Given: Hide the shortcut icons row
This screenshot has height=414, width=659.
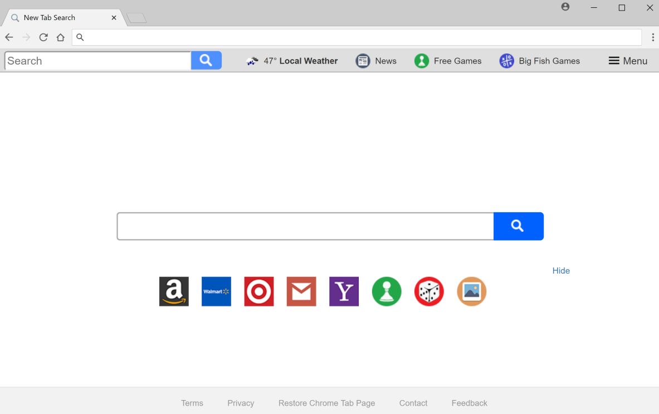Looking at the screenshot, I should pyautogui.click(x=561, y=271).
